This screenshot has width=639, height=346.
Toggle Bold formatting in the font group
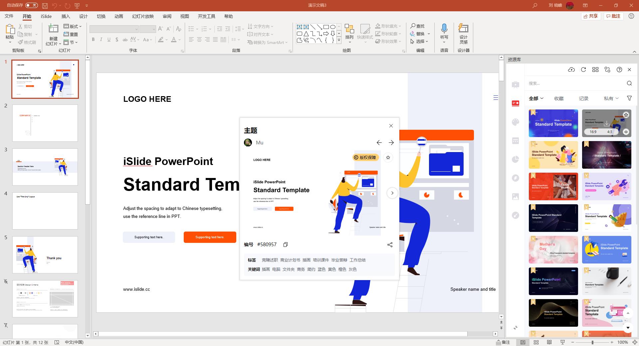93,40
